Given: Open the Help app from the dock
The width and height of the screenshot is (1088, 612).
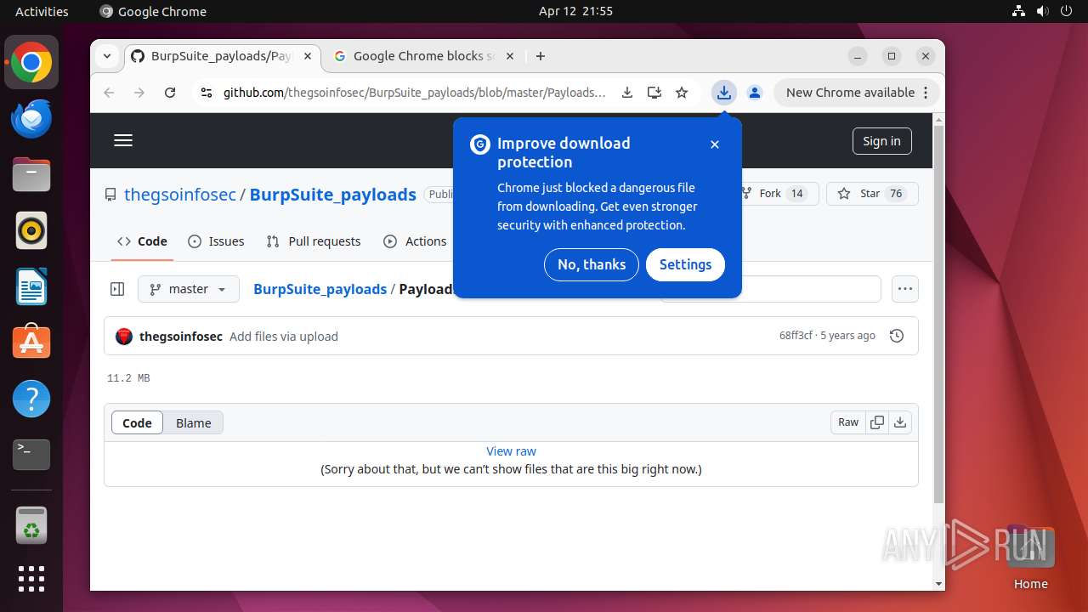Looking at the screenshot, I should pyautogui.click(x=31, y=399).
